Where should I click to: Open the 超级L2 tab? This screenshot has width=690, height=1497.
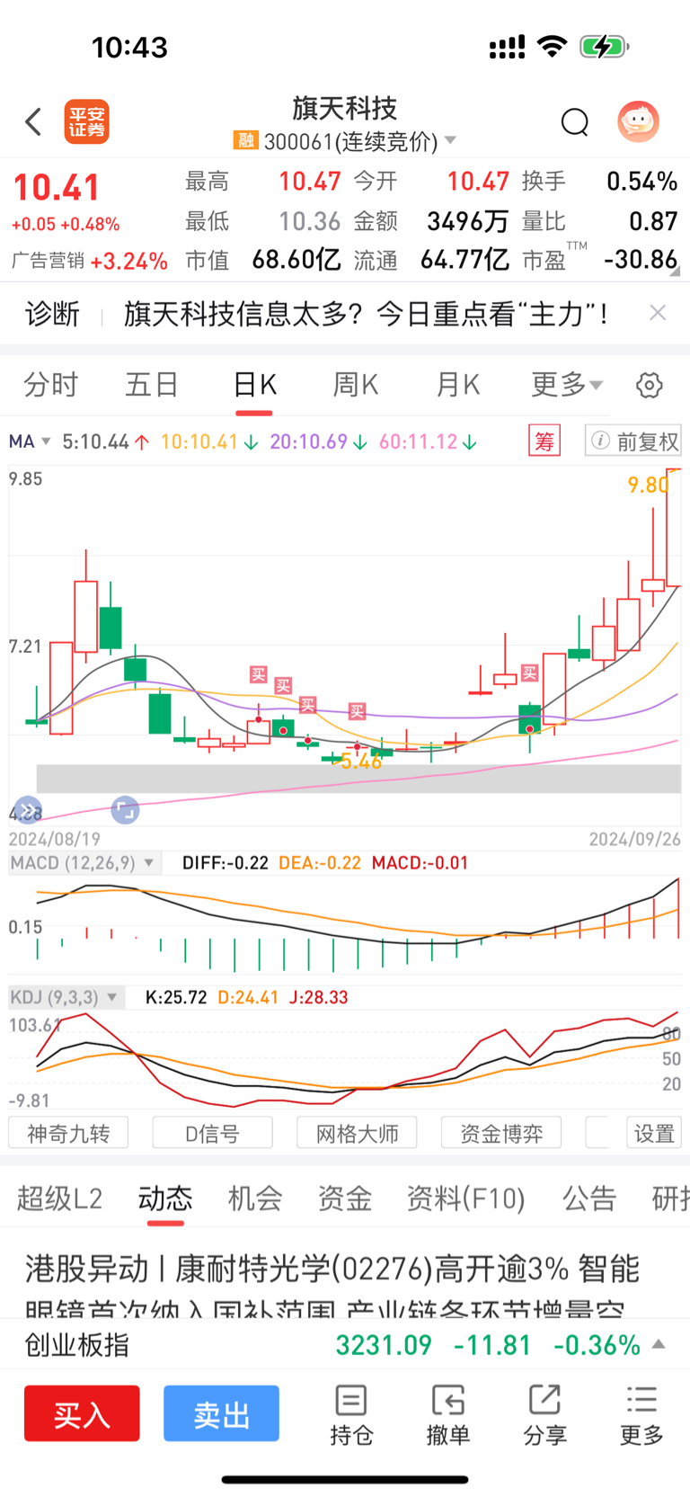[x=59, y=1198]
